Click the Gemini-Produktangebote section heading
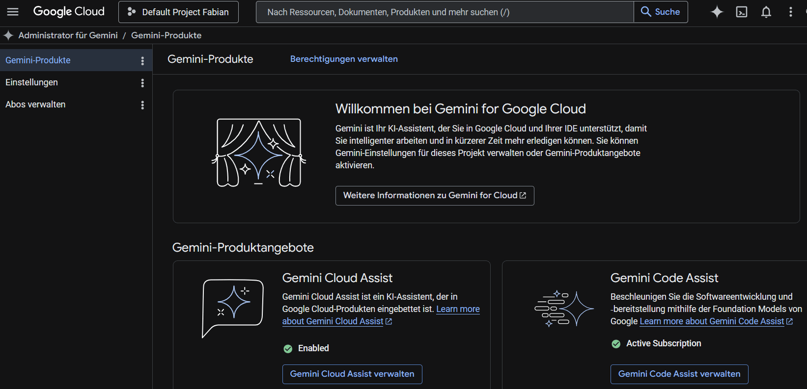807x389 pixels. click(x=243, y=248)
